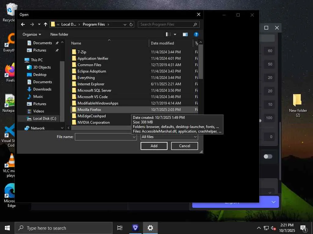Screen dimensions: 313x234
Task: Open the view options dropdown arrow
Action: (175, 34)
